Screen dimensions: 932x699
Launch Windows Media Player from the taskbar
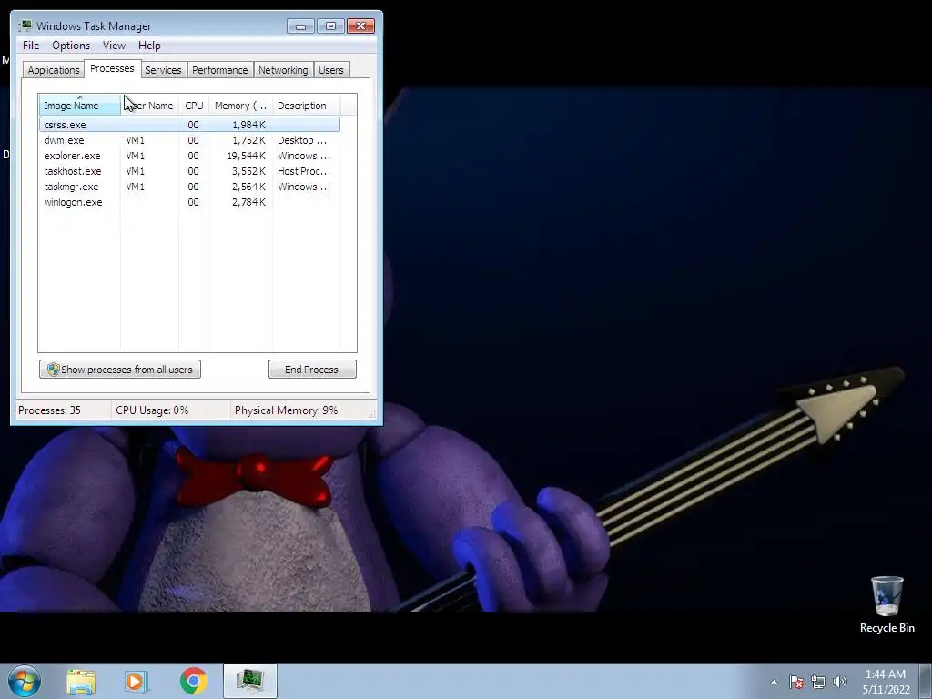(137, 681)
